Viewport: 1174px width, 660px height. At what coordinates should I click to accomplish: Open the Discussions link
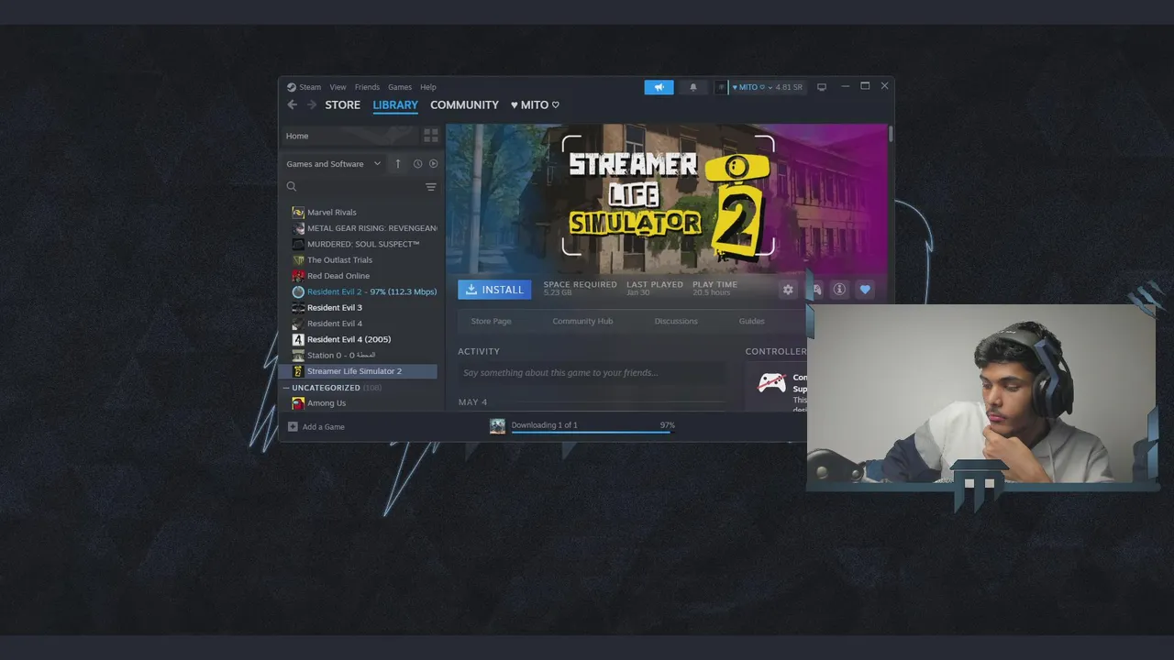[x=676, y=322]
